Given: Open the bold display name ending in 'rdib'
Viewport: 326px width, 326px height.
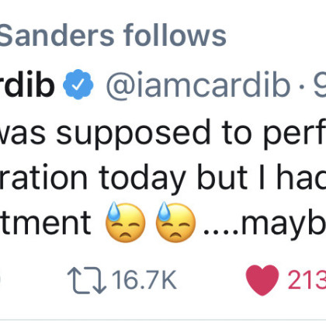Looking at the screenshot, I should coord(27,84).
